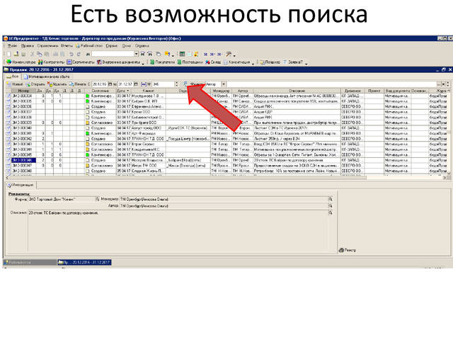Open the calculator icon in main toolbar
Viewport: 453px width, 340px height.
pyautogui.click(x=182, y=54)
